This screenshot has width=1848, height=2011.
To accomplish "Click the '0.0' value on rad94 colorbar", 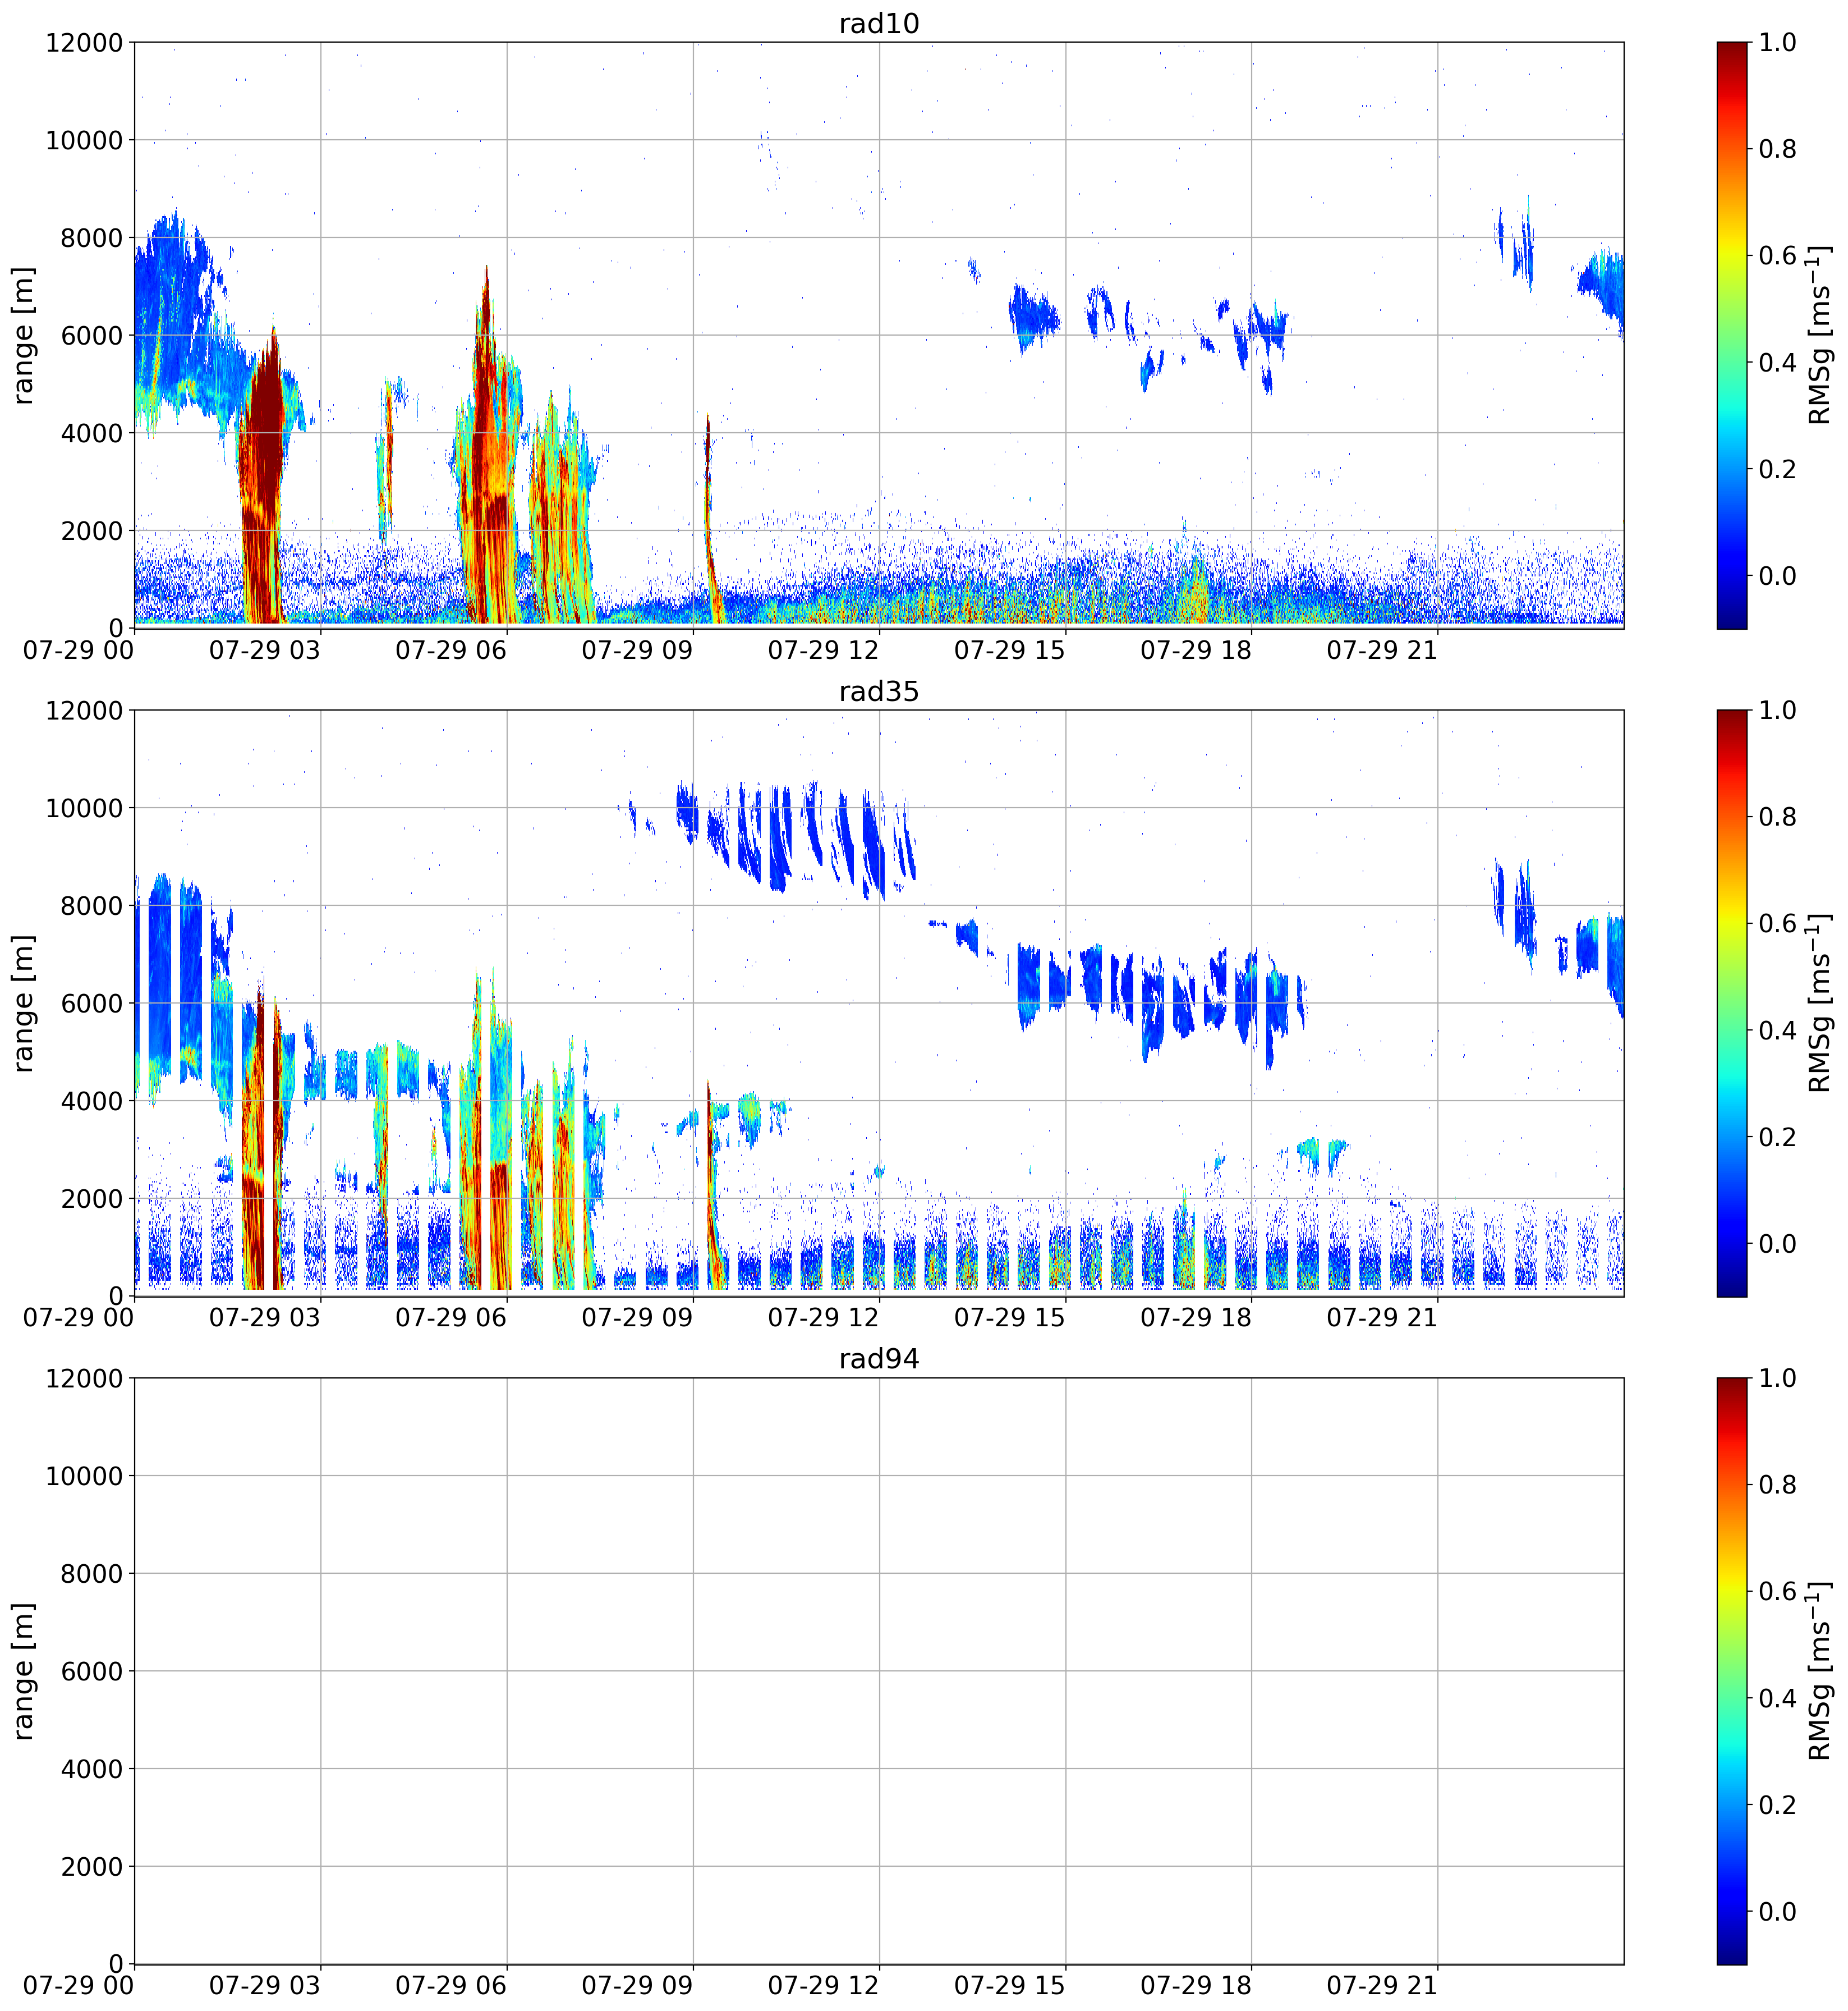I will tap(1778, 1912).
